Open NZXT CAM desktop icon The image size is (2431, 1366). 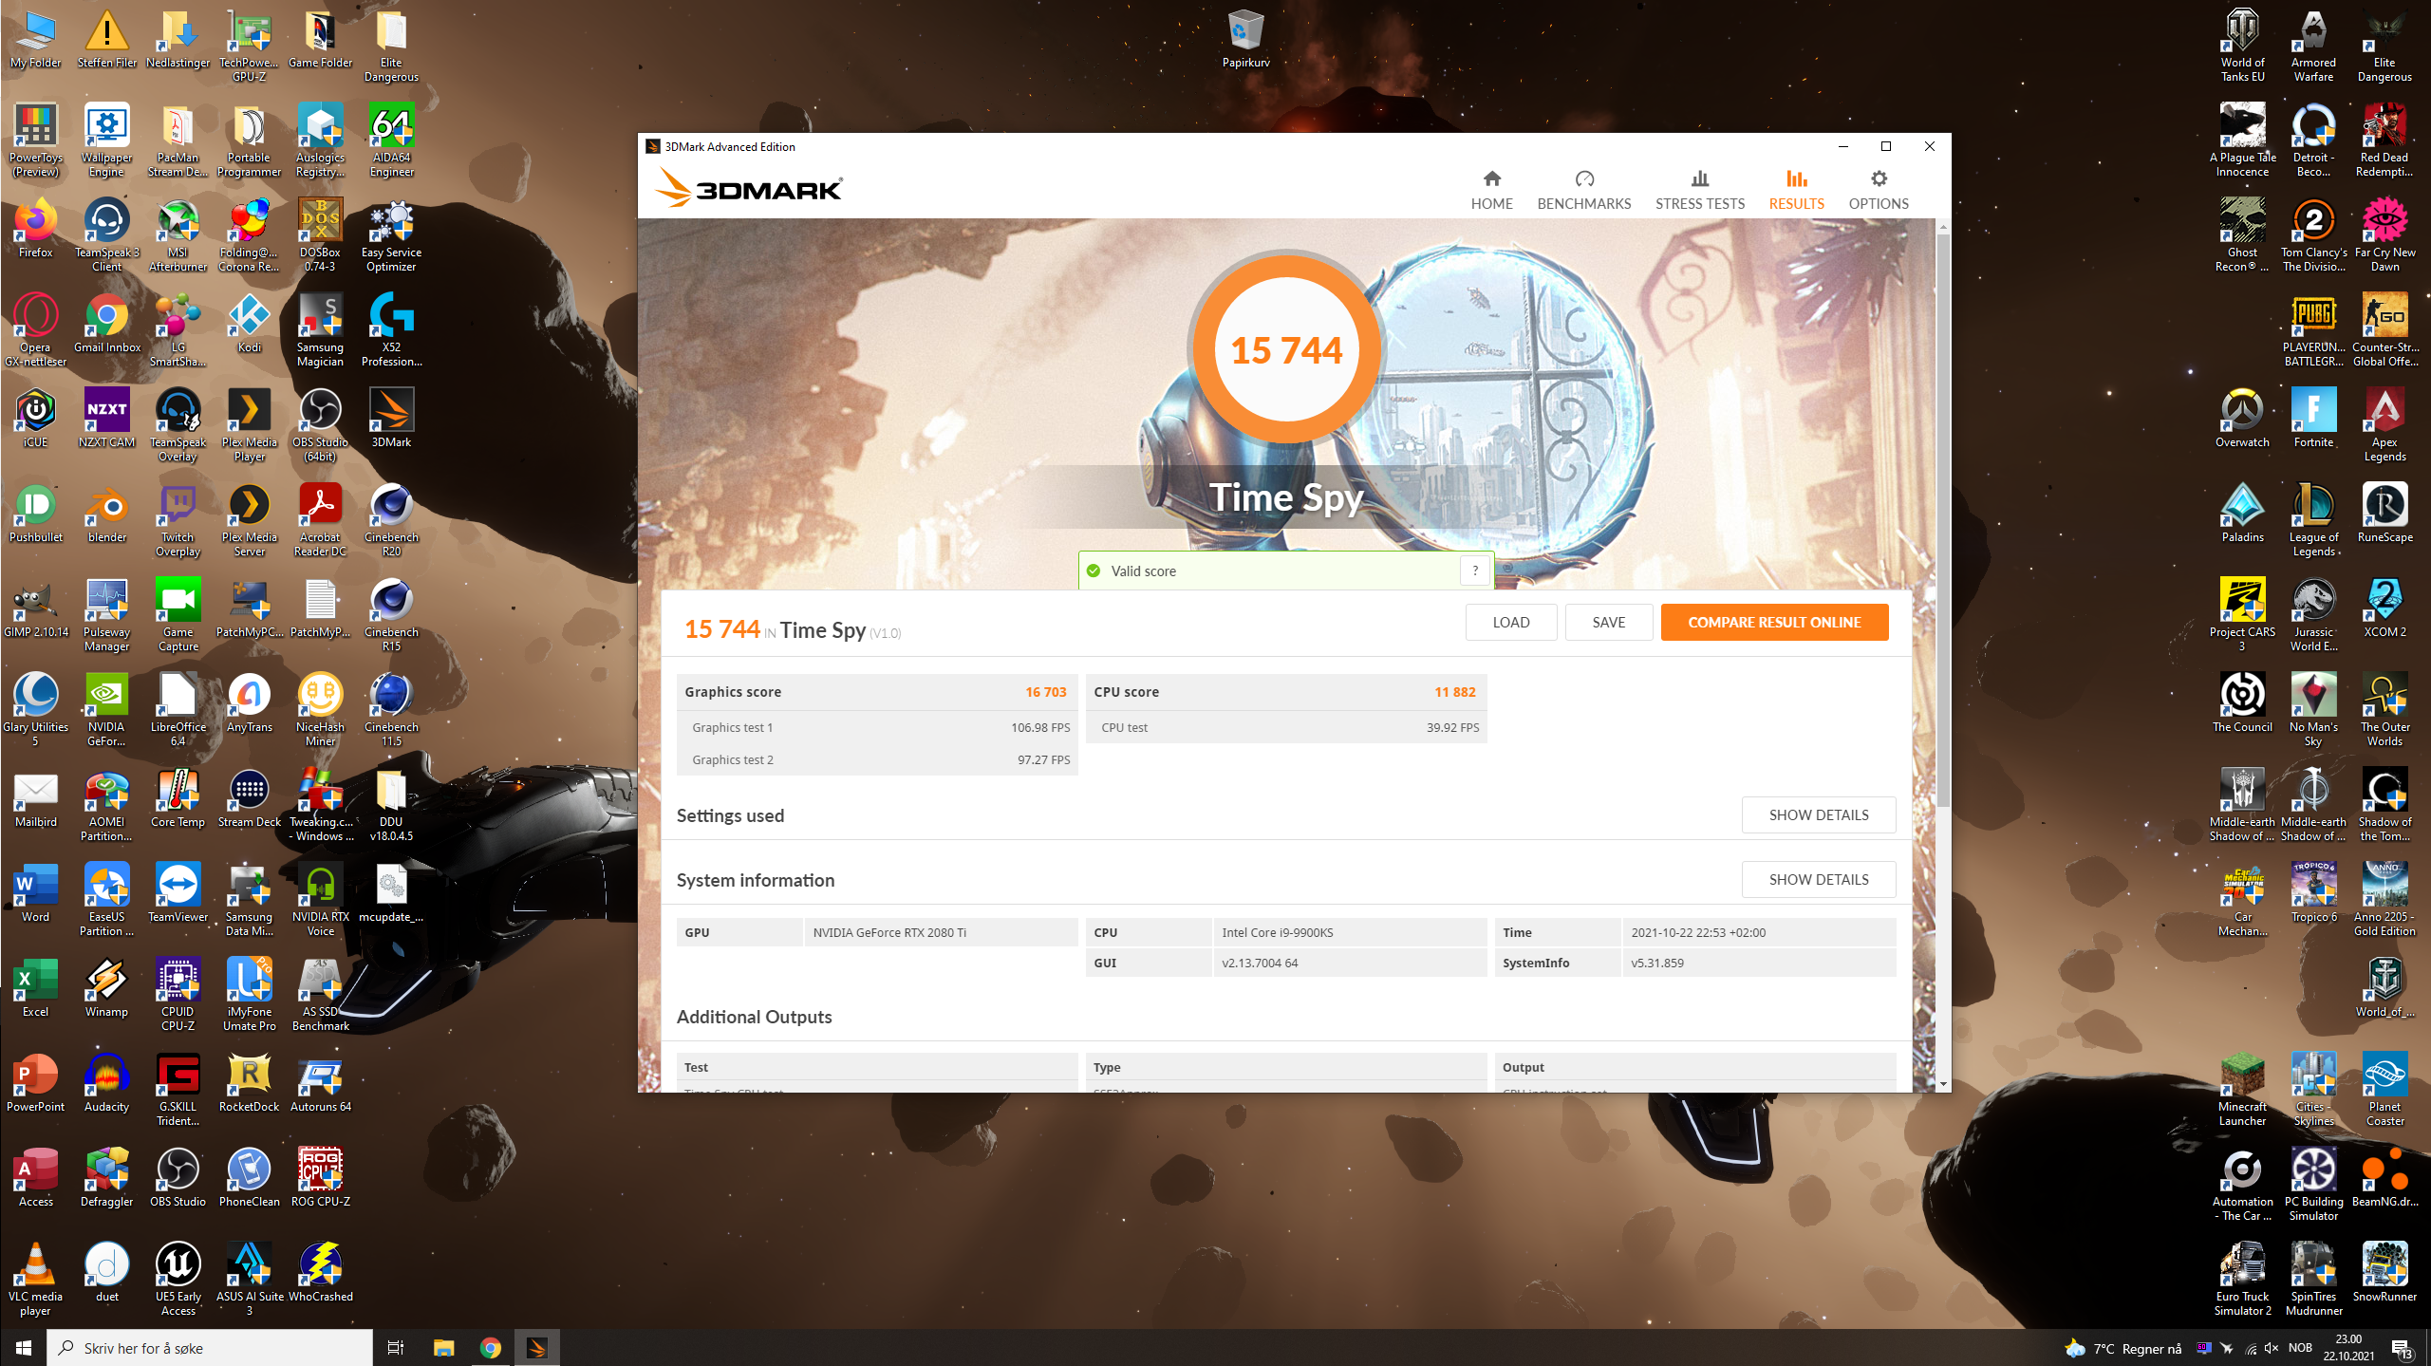coord(106,420)
